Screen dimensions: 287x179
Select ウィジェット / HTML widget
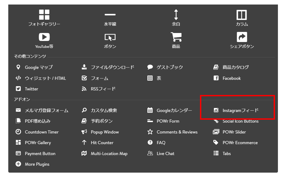(45, 78)
